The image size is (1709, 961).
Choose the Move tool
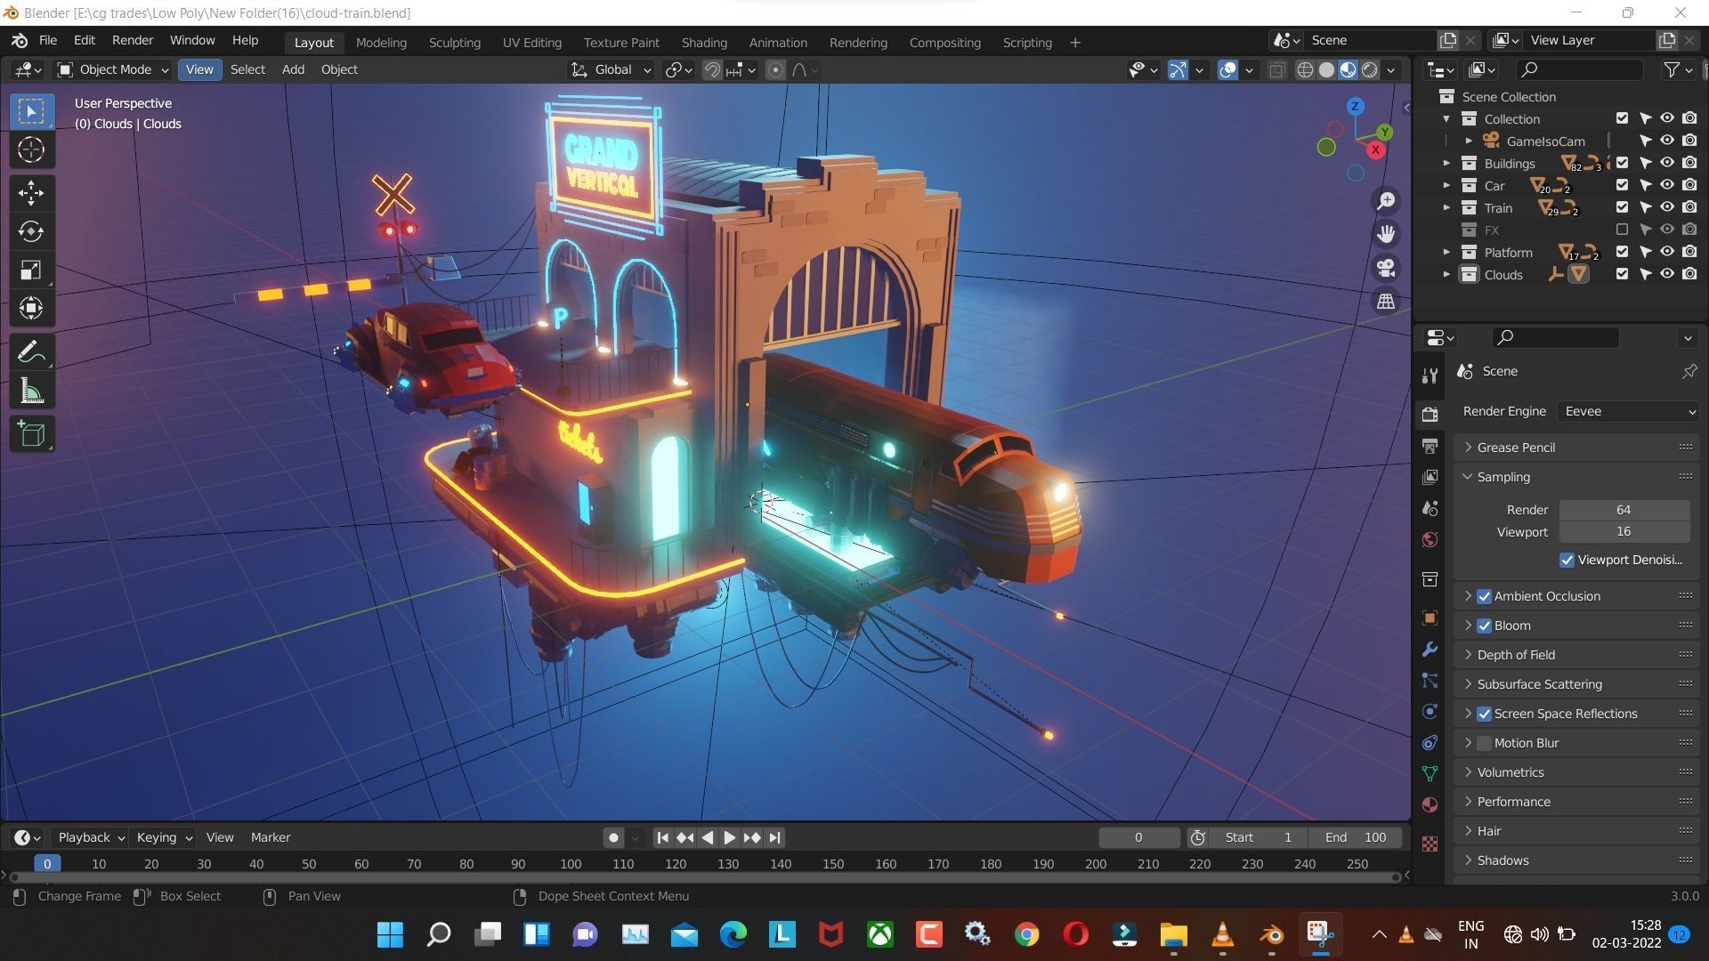(31, 193)
